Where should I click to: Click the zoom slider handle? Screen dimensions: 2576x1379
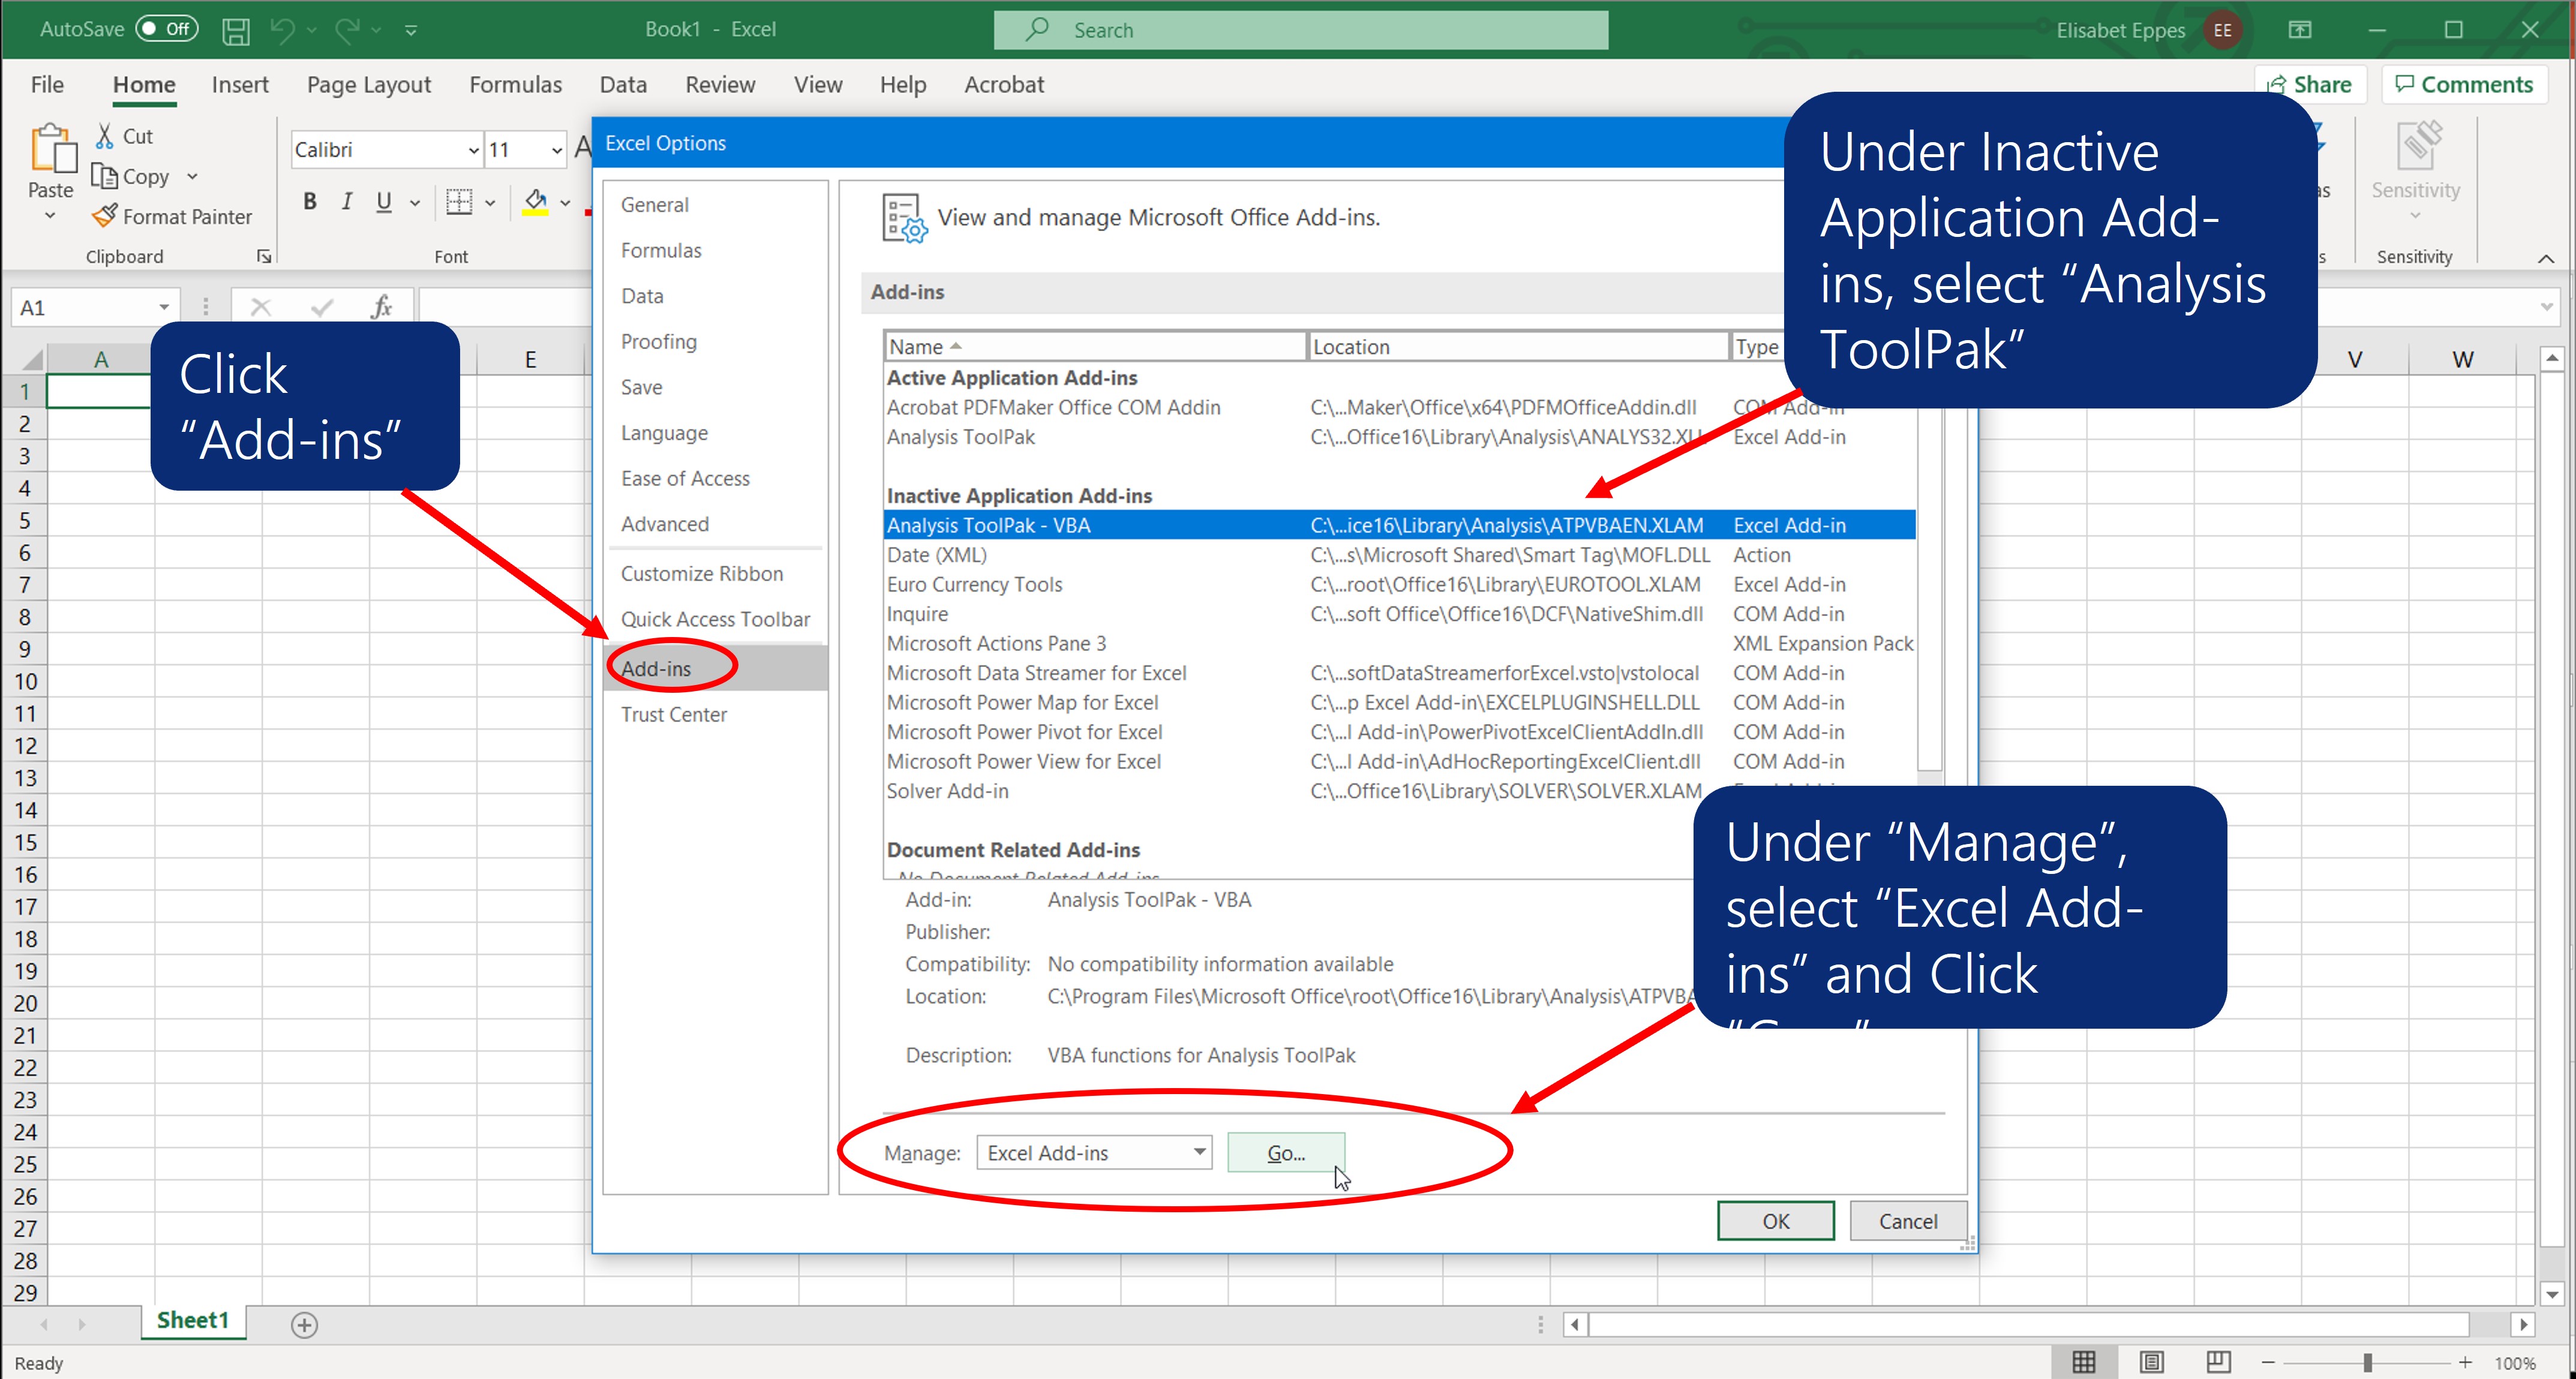[x=2367, y=1362]
